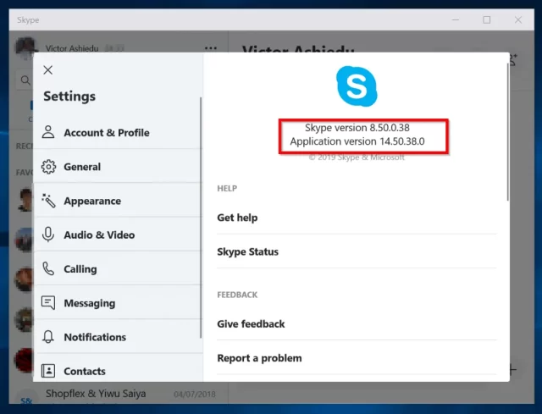Viewport: 542px width, 414px height.
Task: Click the address book Contacts icon
Action: click(48, 371)
